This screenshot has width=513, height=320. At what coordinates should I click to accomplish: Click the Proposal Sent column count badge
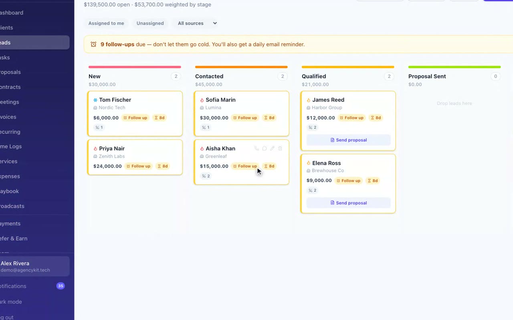[x=495, y=76]
